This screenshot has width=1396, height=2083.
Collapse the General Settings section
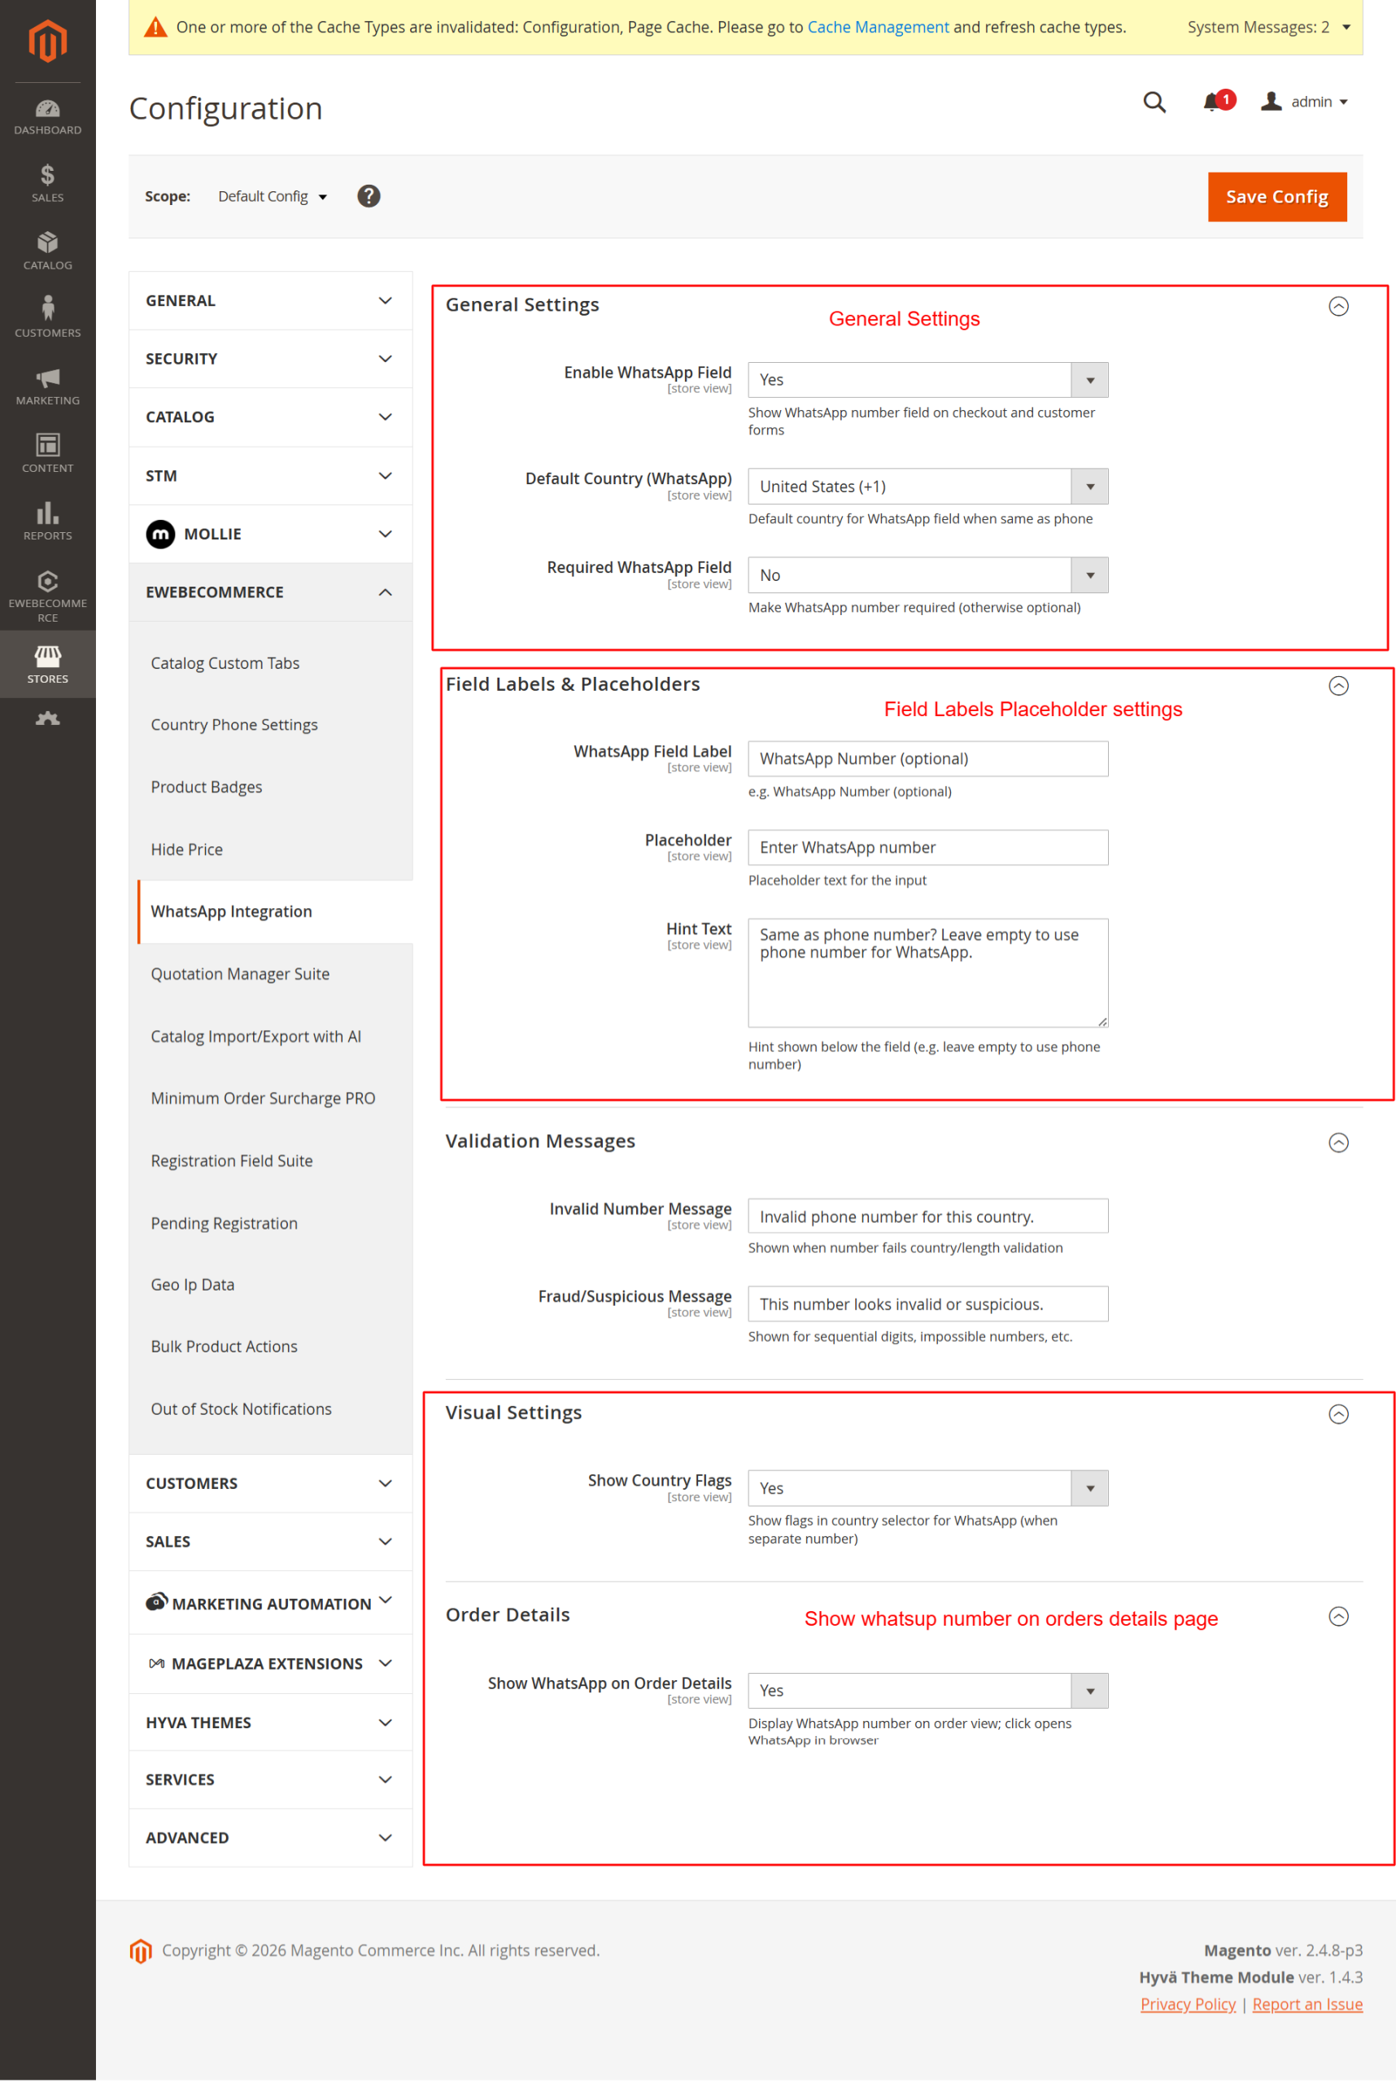(1338, 307)
